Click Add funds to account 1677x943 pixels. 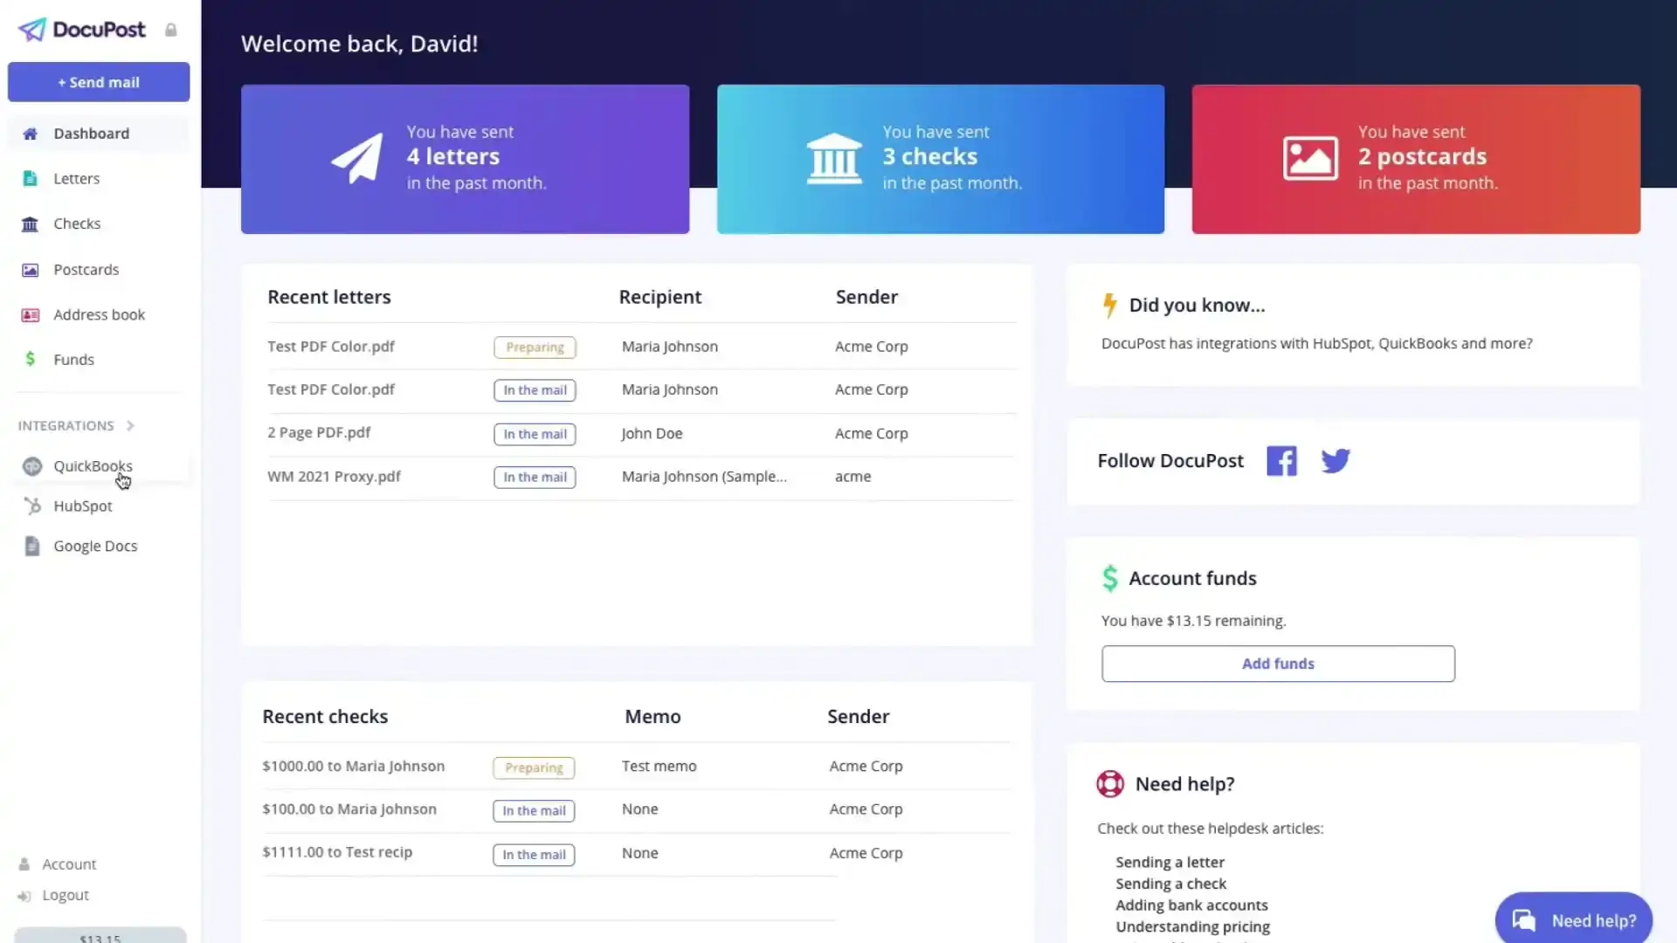(x=1279, y=664)
